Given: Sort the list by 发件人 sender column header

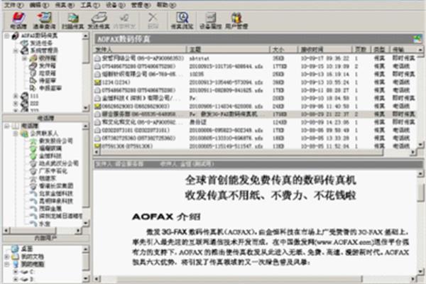Looking at the screenshot, I should point(140,50).
